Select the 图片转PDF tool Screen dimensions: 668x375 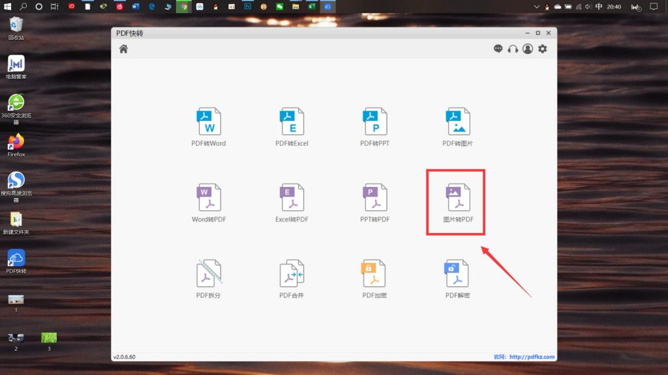click(x=458, y=203)
